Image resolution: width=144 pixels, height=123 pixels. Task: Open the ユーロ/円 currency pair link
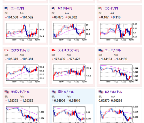tap(17, 8)
